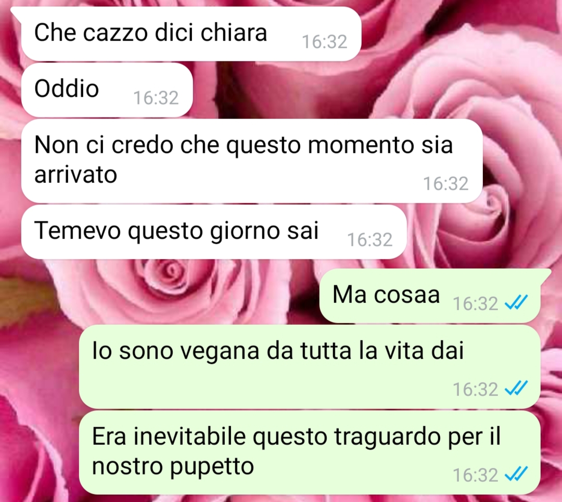Tap the 'Non ci credo che questo momento' message
Screen dimensions: 562x502
252,161
